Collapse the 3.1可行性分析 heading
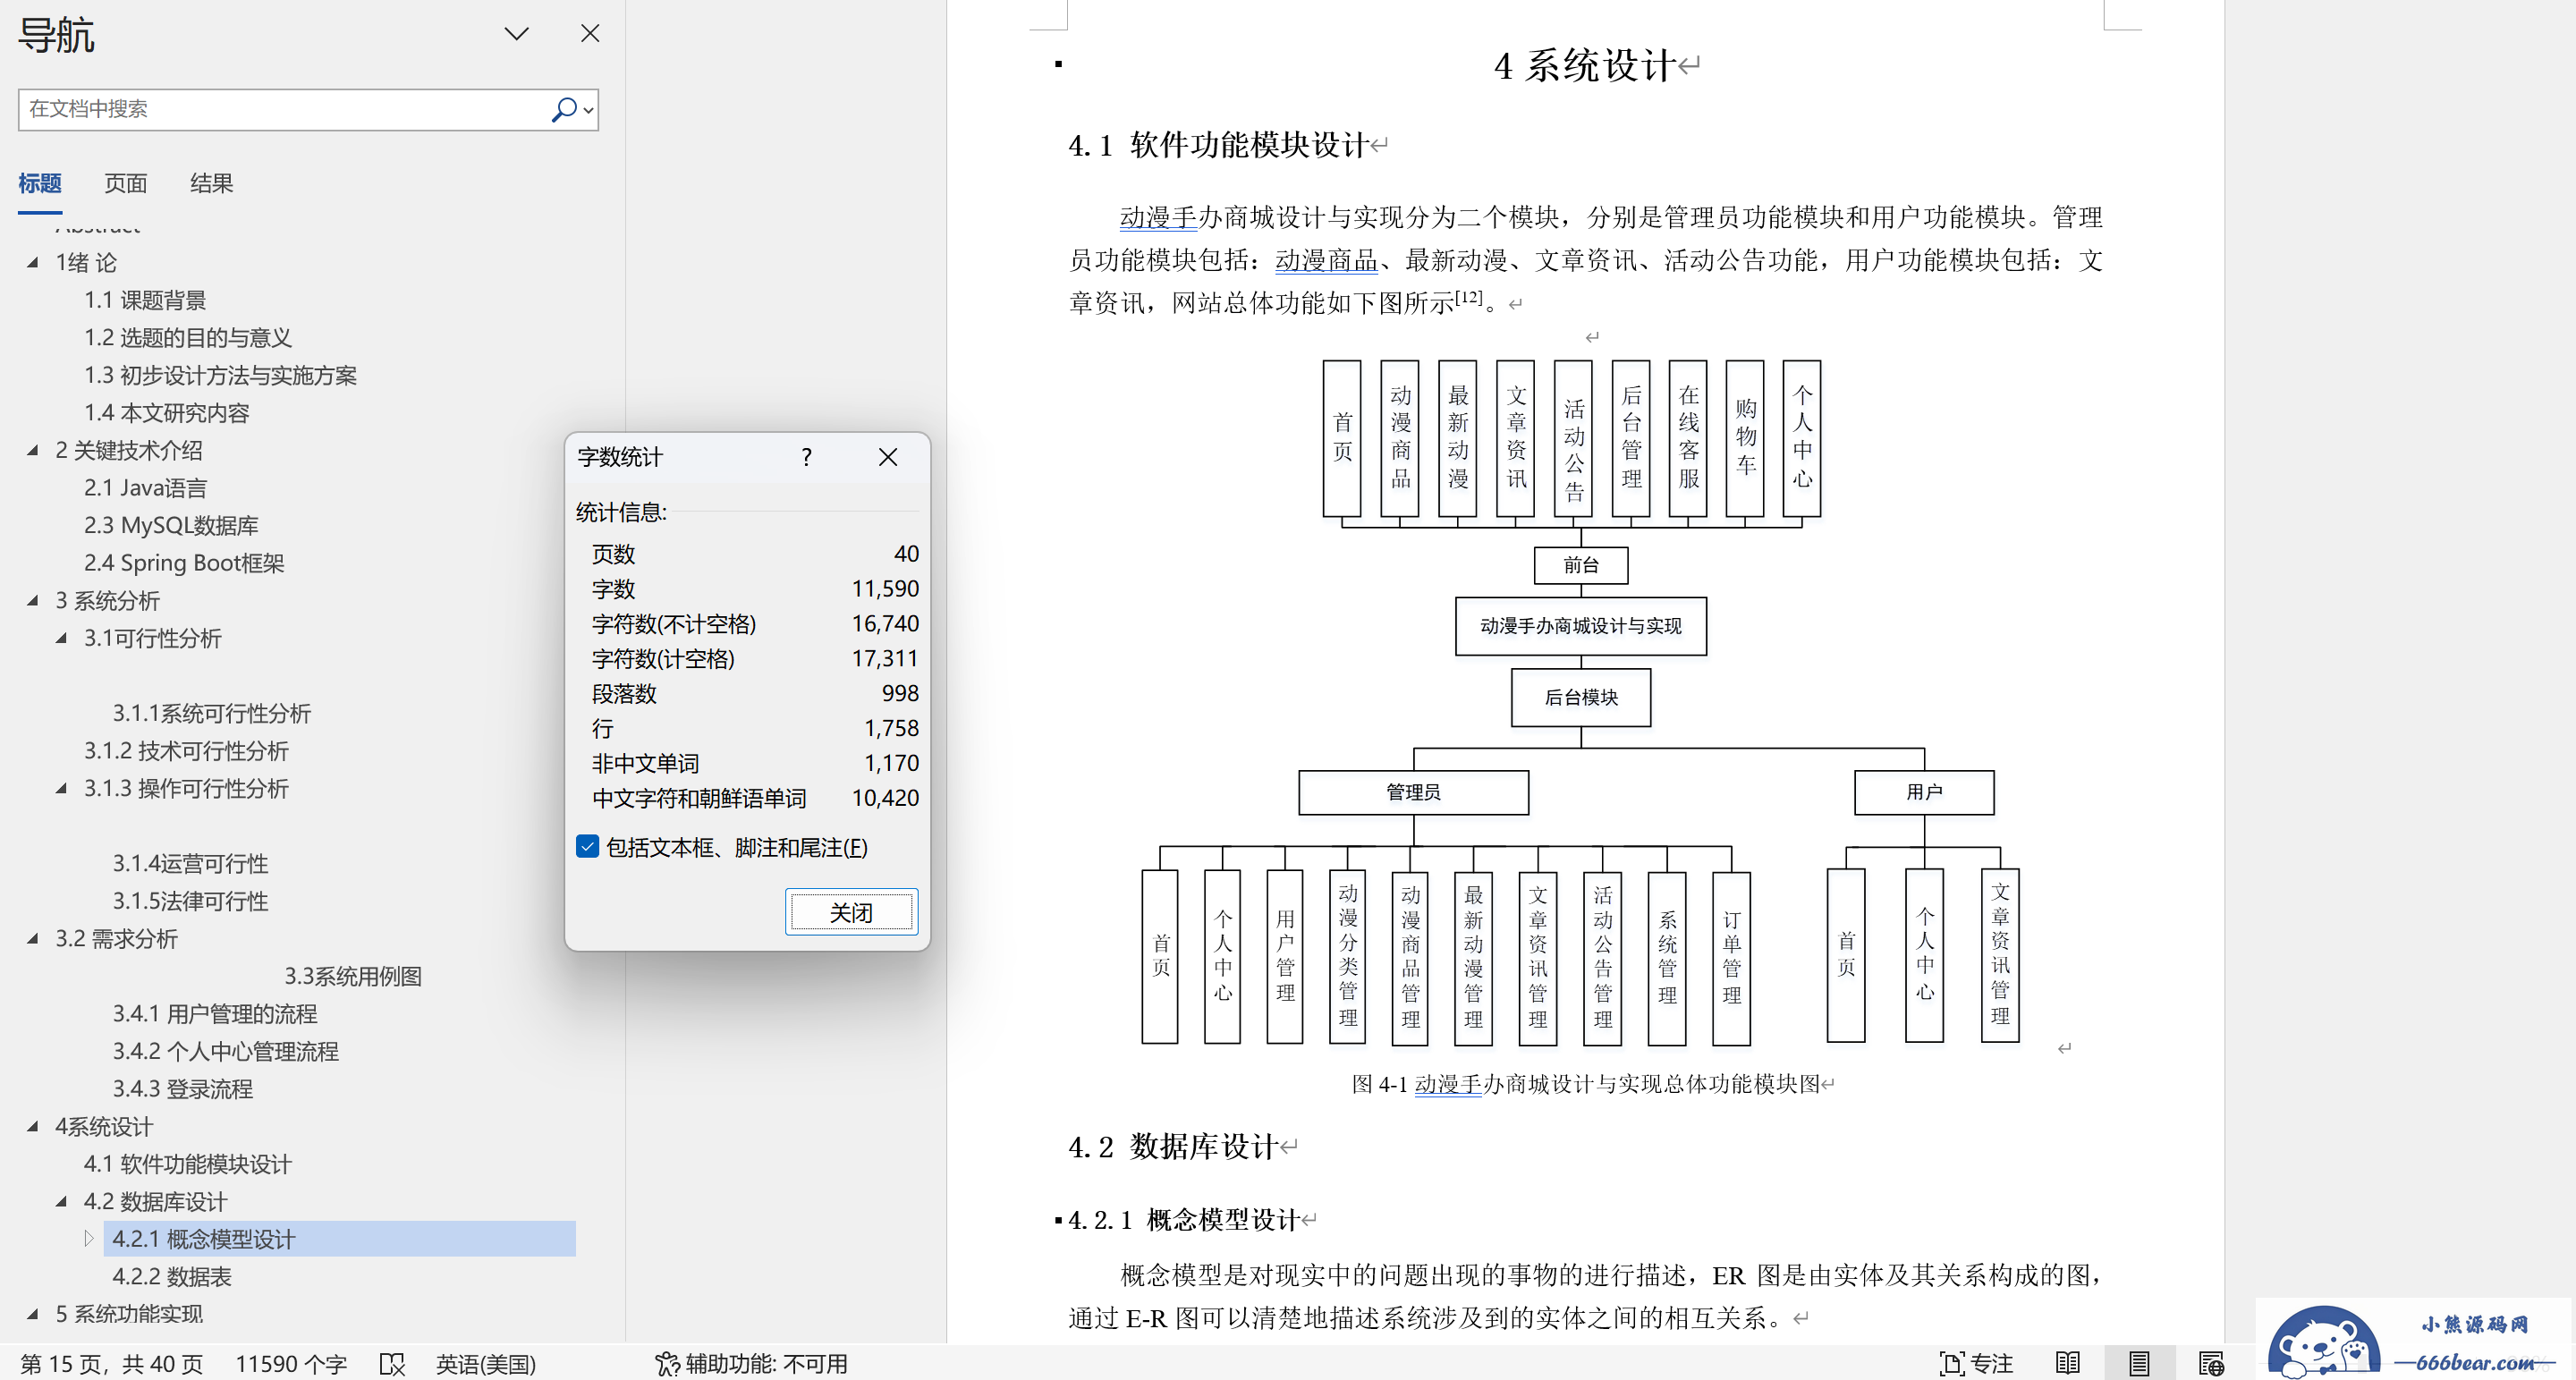This screenshot has height=1380, width=2576. tap(61, 638)
